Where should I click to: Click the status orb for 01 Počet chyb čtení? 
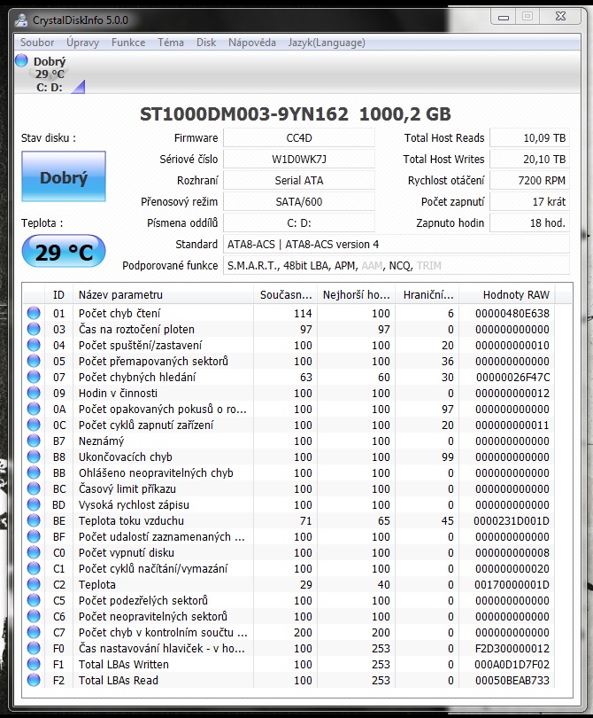[34, 313]
